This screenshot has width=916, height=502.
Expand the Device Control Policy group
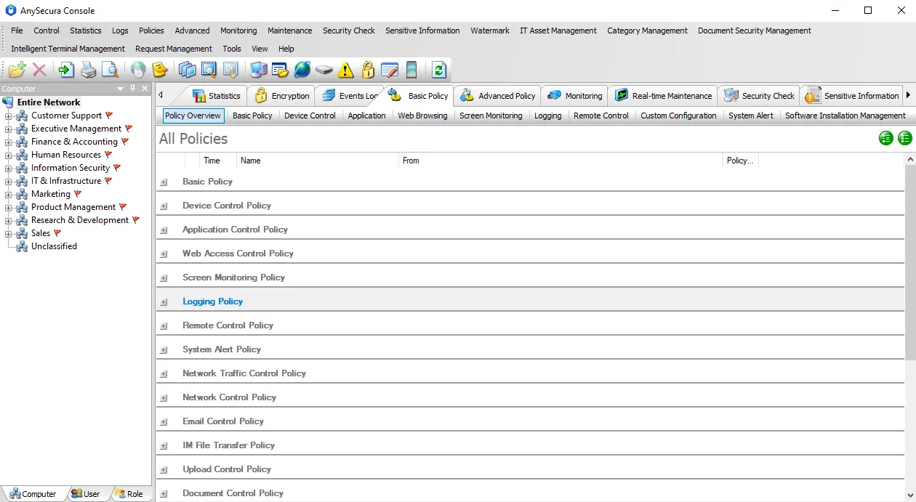(x=164, y=206)
